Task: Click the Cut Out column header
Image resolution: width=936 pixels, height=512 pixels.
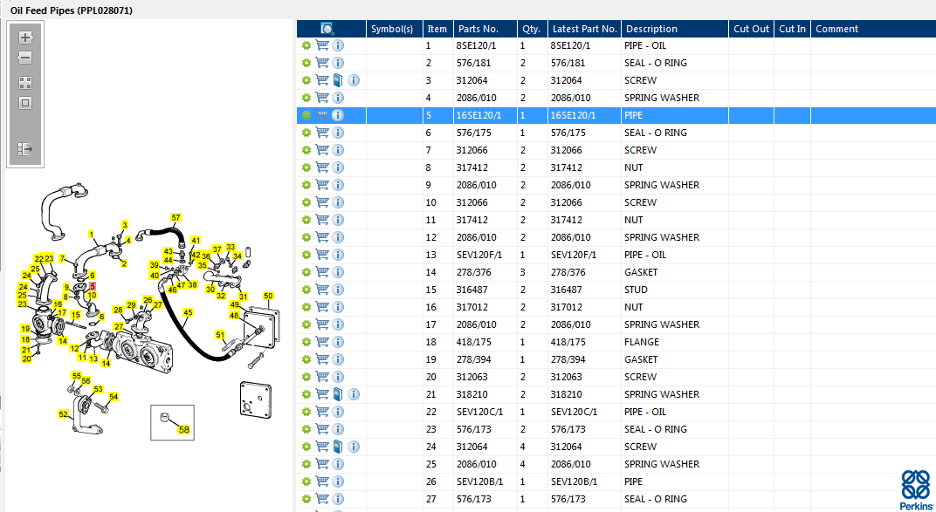Action: click(x=751, y=29)
